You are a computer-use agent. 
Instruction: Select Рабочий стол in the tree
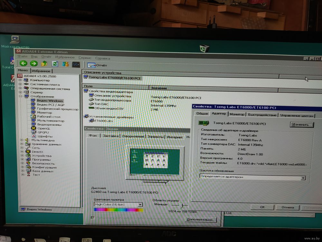(x=49, y=116)
